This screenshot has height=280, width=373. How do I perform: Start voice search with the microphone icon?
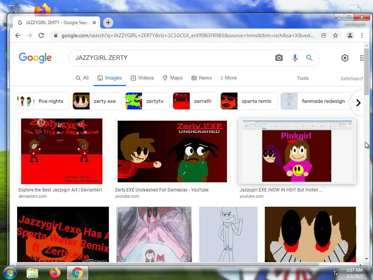tap(295, 58)
